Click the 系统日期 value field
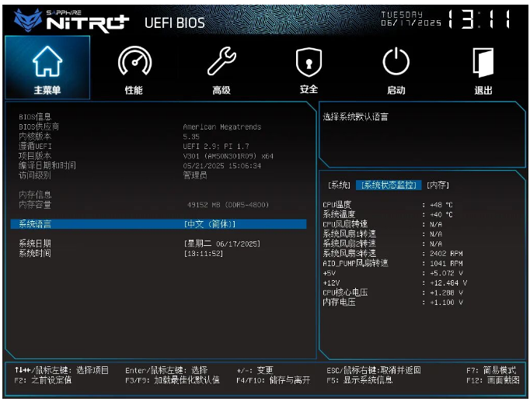The height and width of the screenshot is (405, 530). 221,244
